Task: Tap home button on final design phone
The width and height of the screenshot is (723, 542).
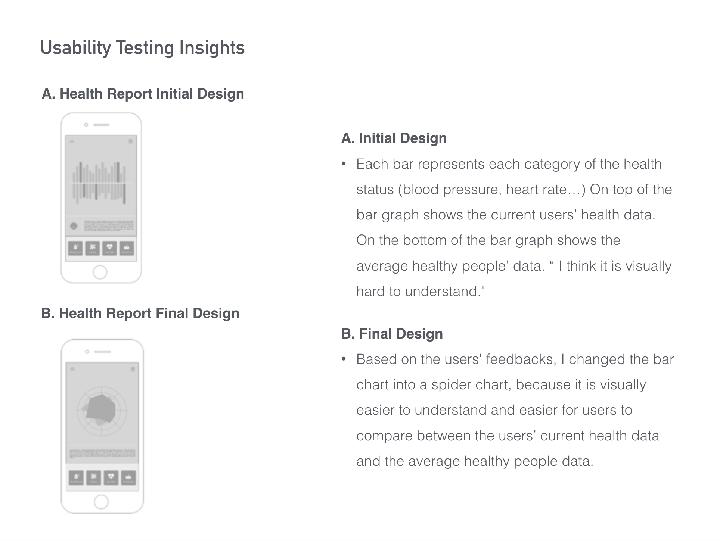Action: point(101,502)
